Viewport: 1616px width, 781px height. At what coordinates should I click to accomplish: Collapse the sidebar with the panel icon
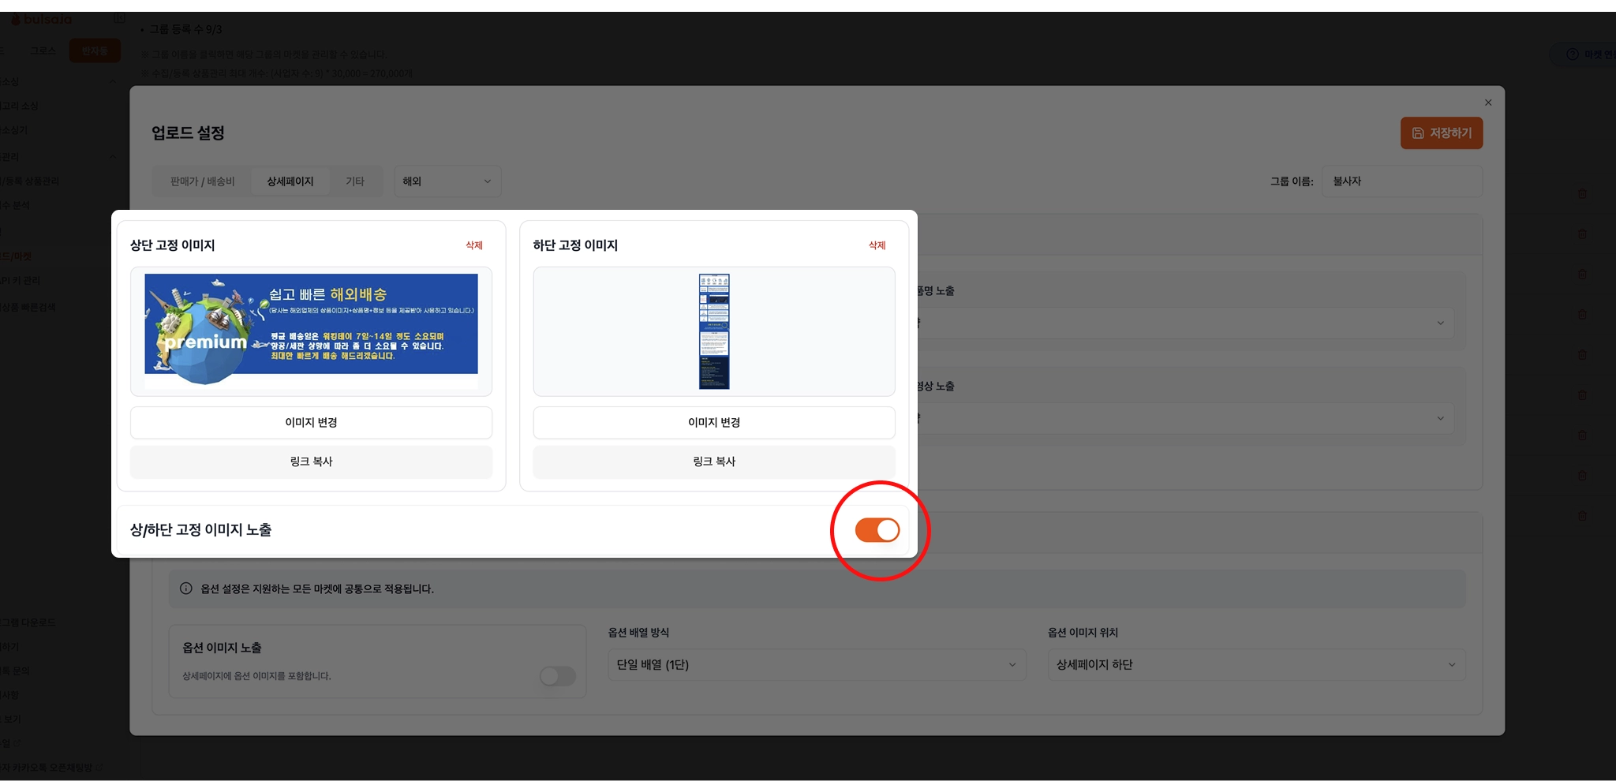pyautogui.click(x=119, y=18)
